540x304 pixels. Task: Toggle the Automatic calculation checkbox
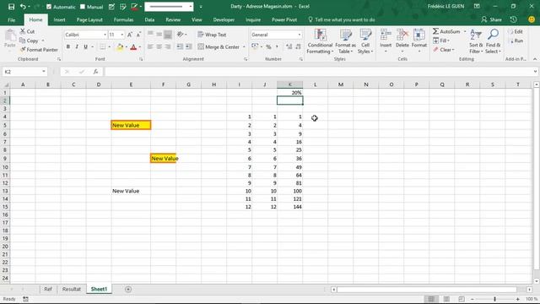(x=49, y=7)
